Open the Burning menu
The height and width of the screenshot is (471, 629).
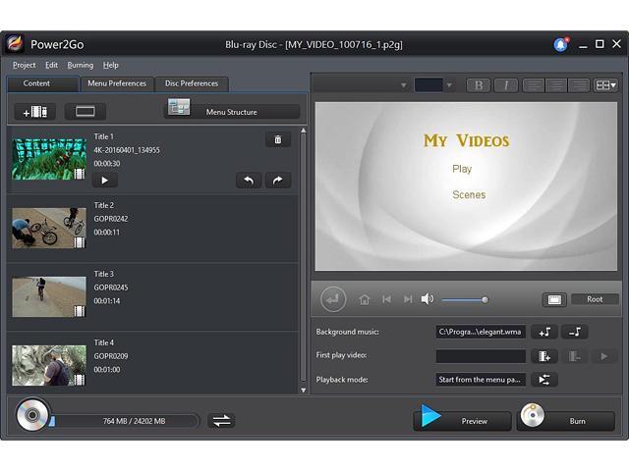[x=81, y=65]
